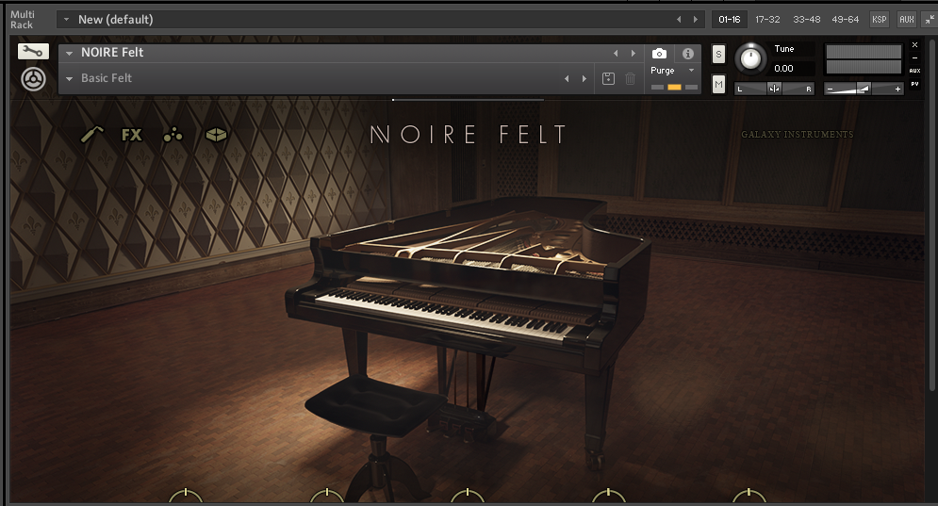The height and width of the screenshot is (506, 938).
Task: Open the tone editor via angled-tool icon
Action: [92, 135]
